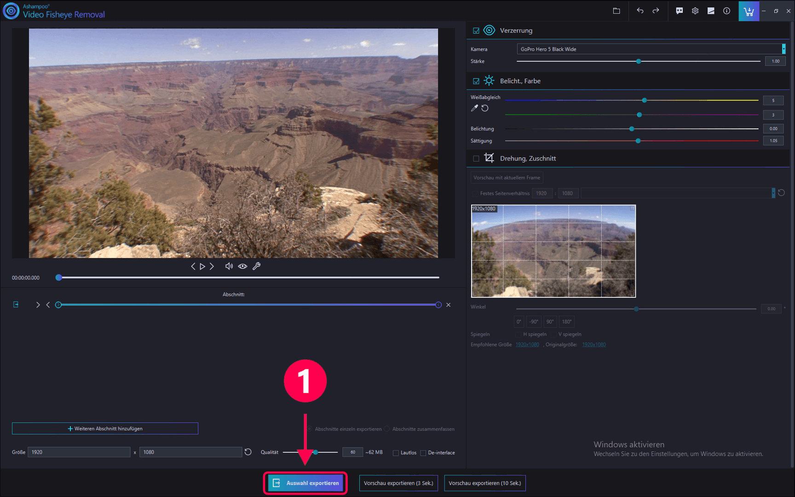Step to next frame
Image resolution: width=795 pixels, height=497 pixels.
click(212, 266)
